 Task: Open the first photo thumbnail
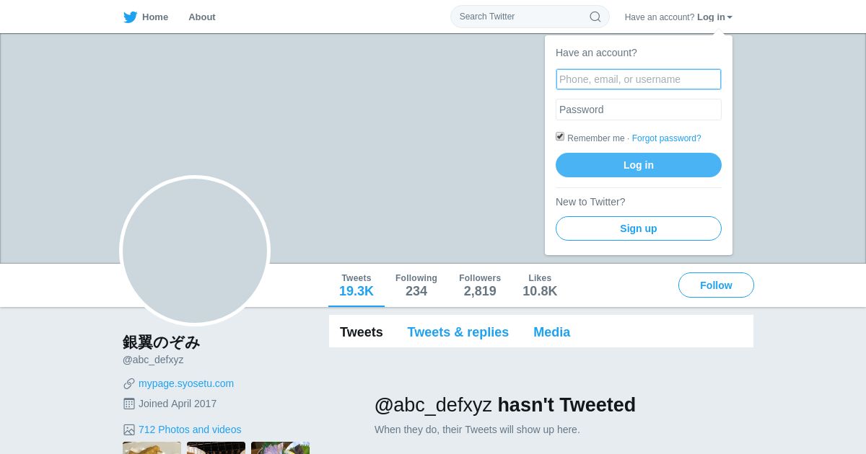click(x=152, y=448)
